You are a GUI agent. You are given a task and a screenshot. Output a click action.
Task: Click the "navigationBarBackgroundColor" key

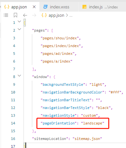pyautogui.click(x=73, y=92)
